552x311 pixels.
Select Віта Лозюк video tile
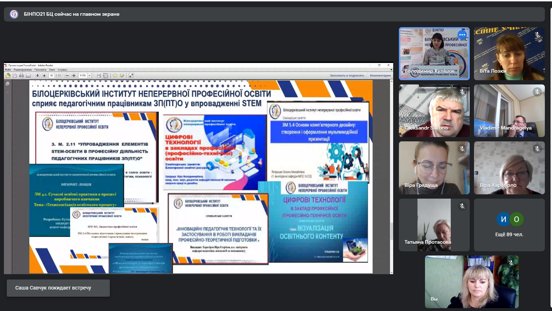pos(509,54)
